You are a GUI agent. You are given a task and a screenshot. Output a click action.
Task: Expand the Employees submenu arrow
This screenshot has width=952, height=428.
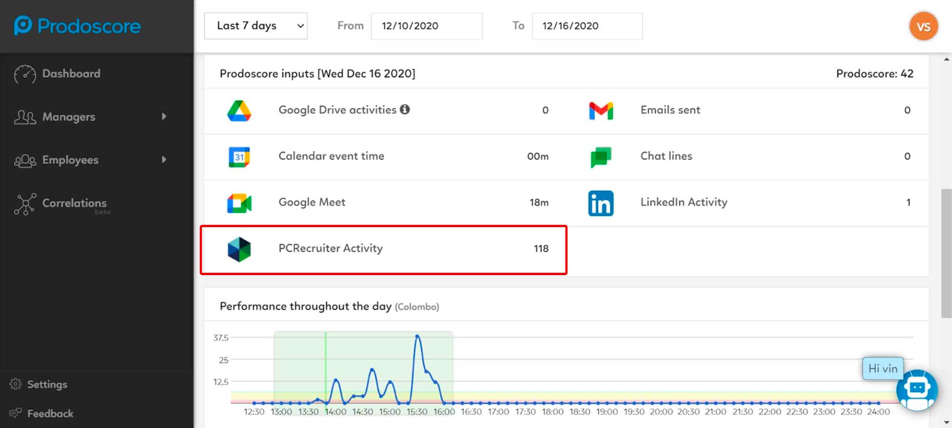[x=164, y=160]
